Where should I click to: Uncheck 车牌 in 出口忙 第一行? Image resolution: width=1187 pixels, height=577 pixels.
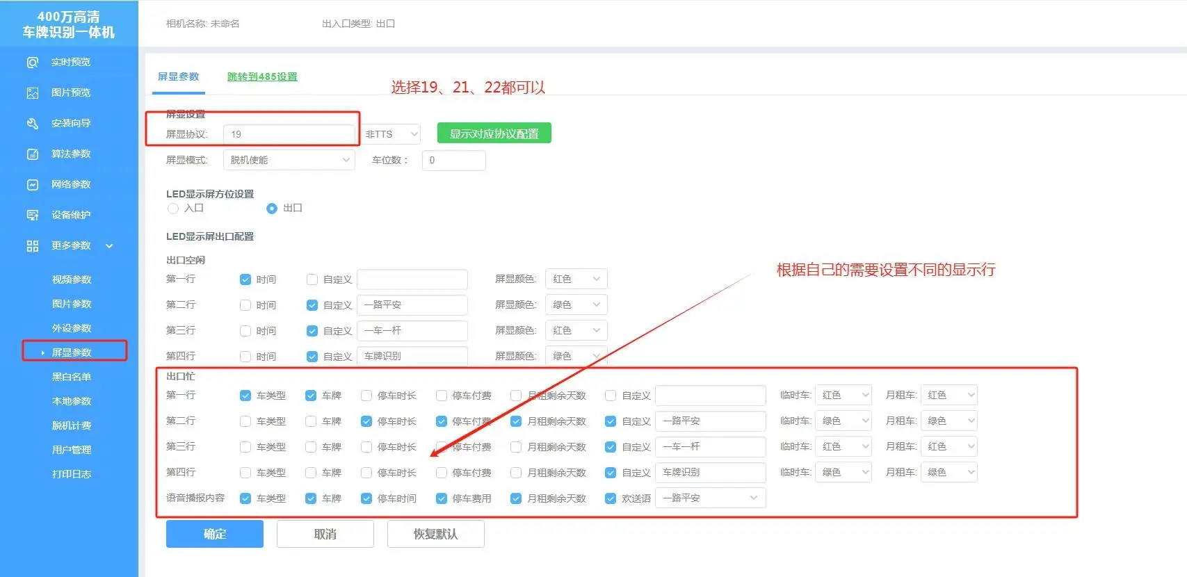[x=311, y=396]
